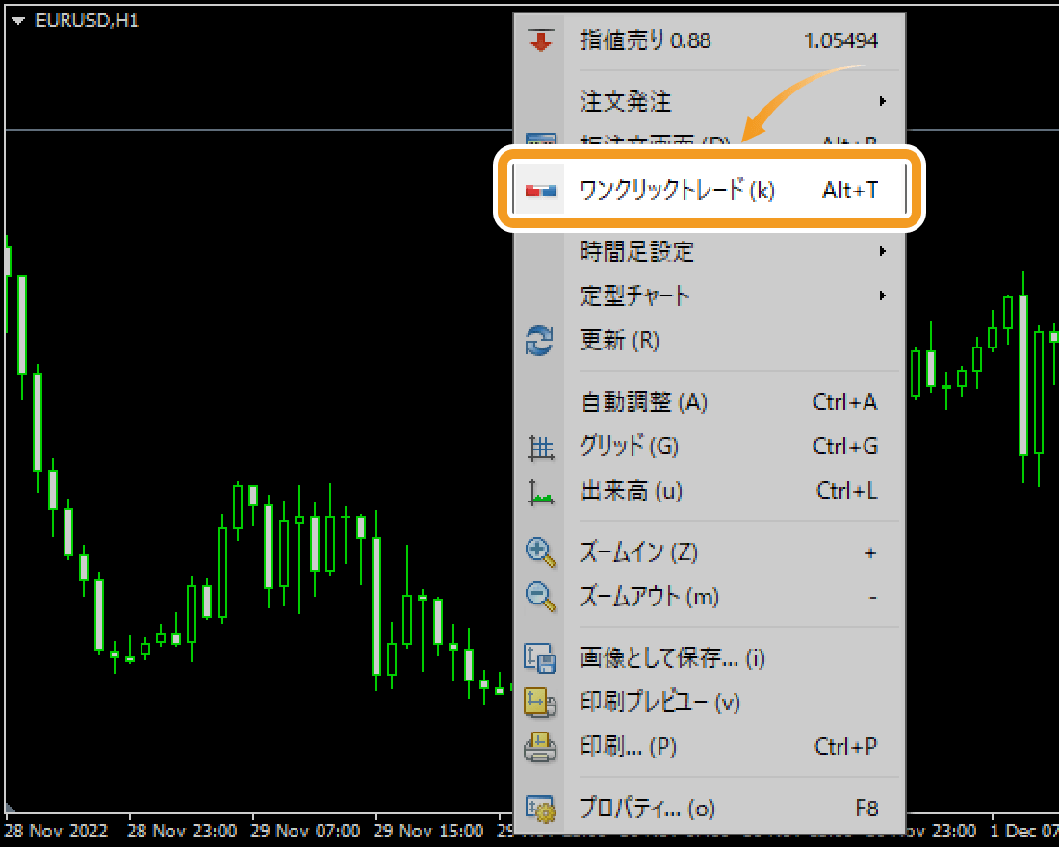Click the EURUSD,H1 chart label
The height and width of the screenshot is (847, 1059).
click(87, 21)
